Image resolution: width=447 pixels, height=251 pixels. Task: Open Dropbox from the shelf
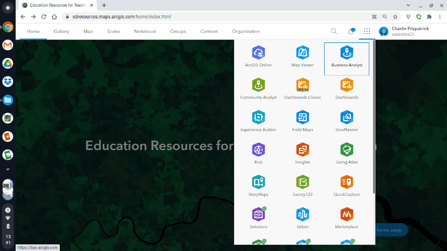(x=8, y=81)
